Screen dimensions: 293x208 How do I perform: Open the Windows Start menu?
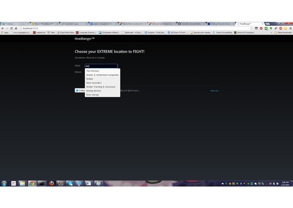click(4, 184)
